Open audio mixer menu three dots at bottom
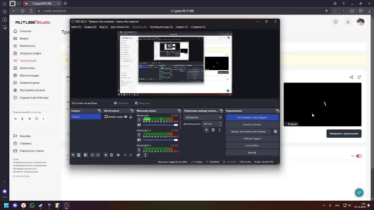Screen dimensions: 374x210 tap(145, 155)
